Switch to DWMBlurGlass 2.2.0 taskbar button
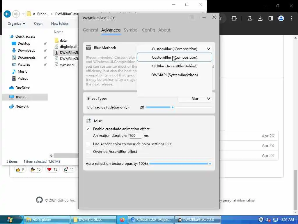The image size is (298, 224). [x=198, y=220]
